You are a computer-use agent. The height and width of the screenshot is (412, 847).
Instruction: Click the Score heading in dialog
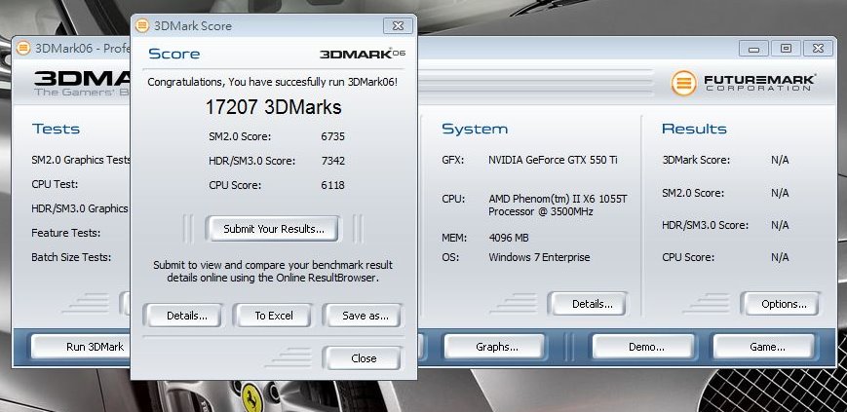(173, 54)
